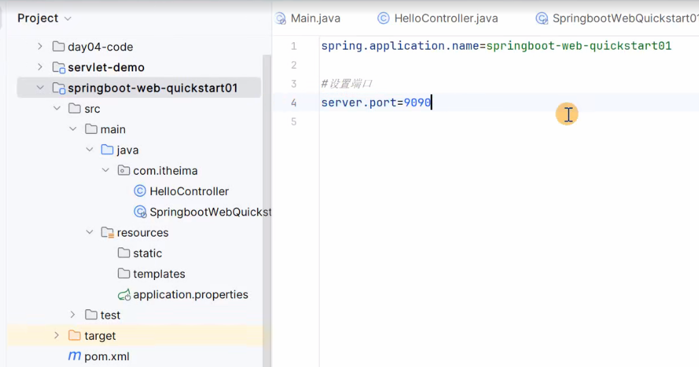Click the servlet-demo module icon
699x367 pixels.
click(59, 67)
